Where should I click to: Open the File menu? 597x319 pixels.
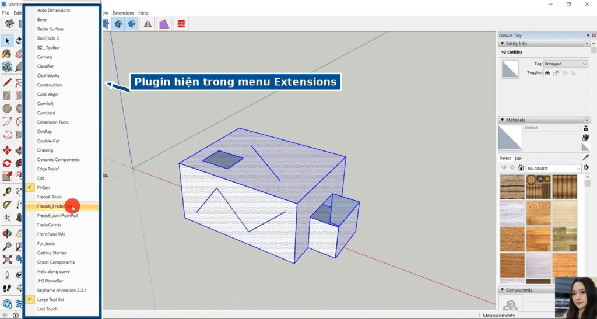(6, 13)
